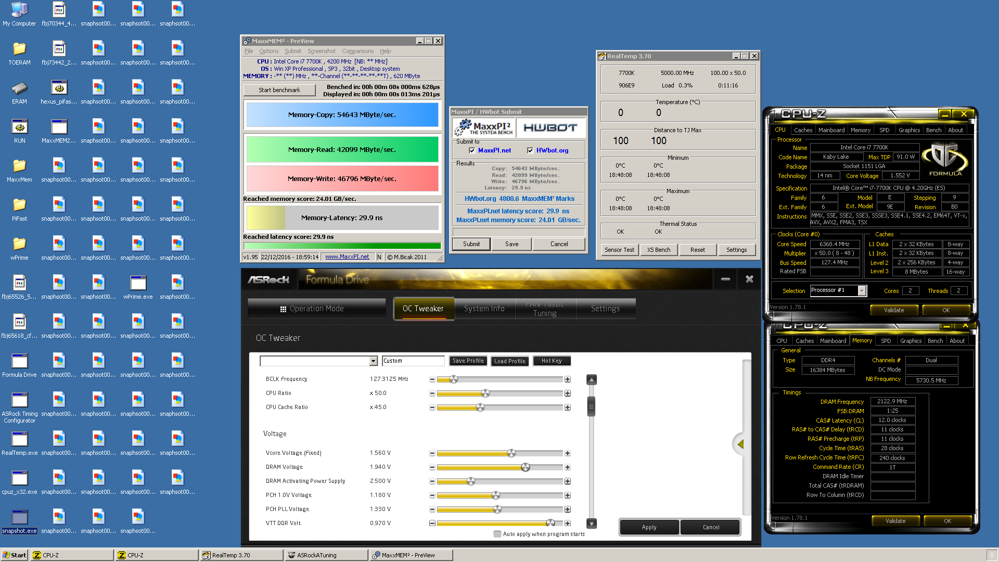Open Formula Drive Settings tab
Screen dimensions: 999x562
(605, 309)
